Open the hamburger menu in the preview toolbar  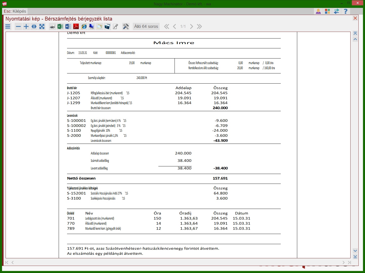pyautogui.click(x=8, y=27)
